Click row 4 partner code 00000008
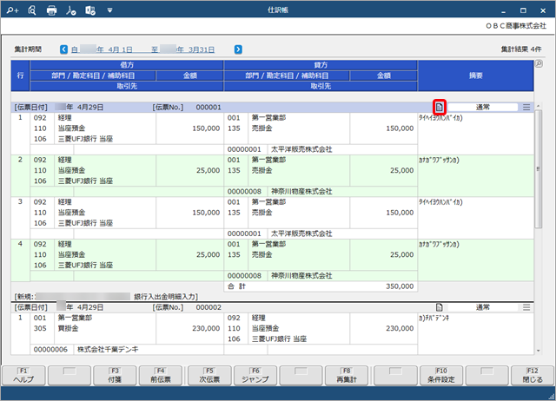 [244, 276]
